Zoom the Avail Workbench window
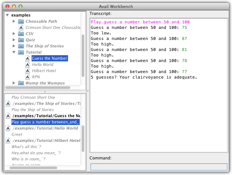This screenshot has width=232, height=175. [20, 6]
